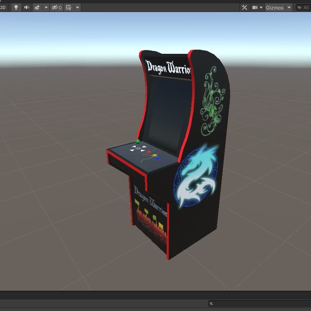Toggle the grid visibility icon
The height and width of the screenshot is (311, 311).
tap(68, 7)
